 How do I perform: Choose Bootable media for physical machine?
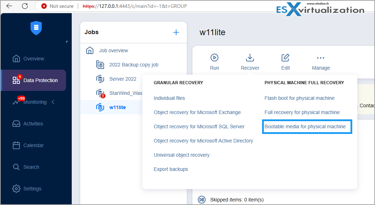[305, 126]
